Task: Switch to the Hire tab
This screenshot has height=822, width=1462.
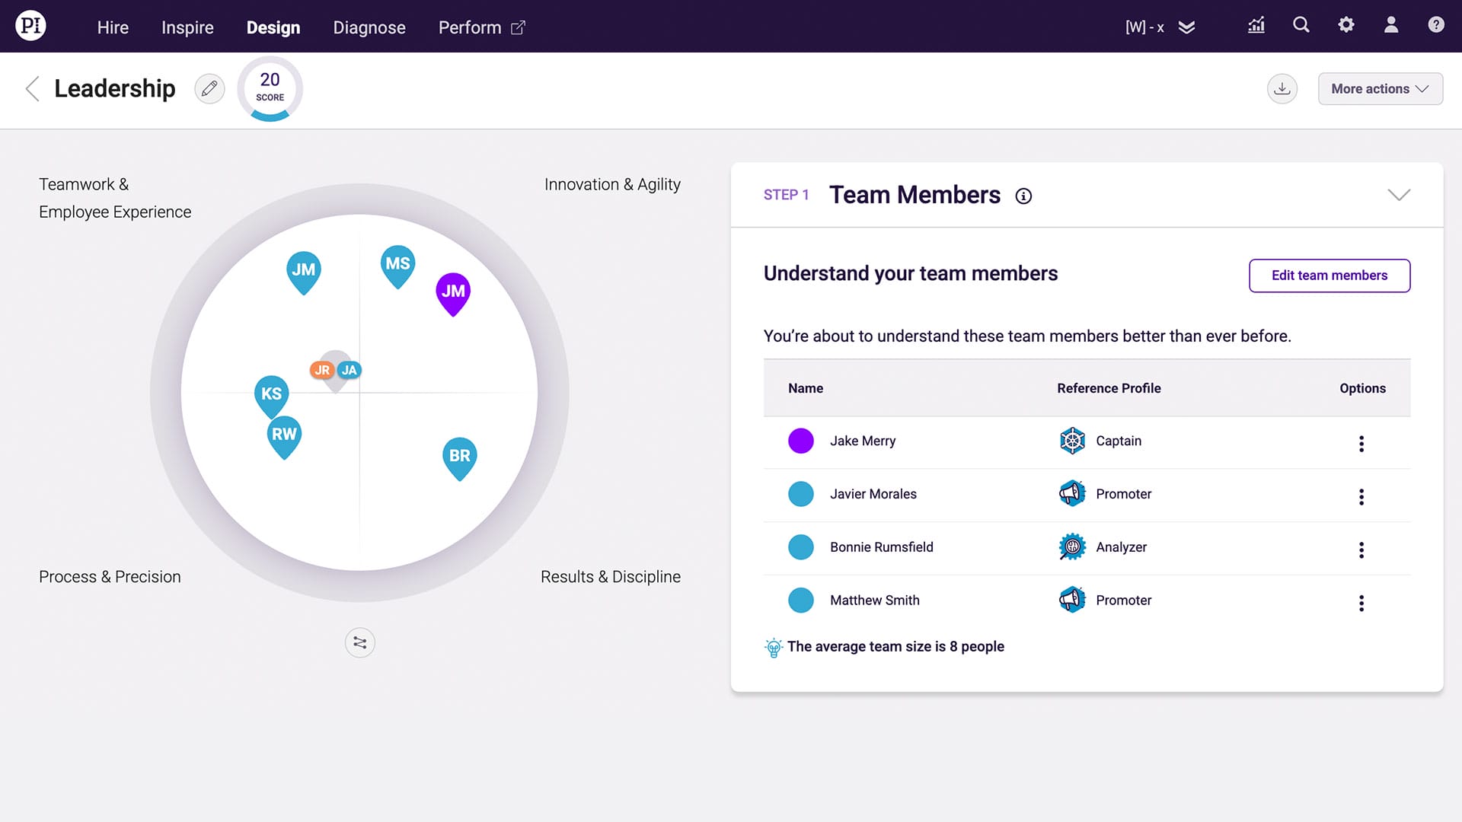Action: tap(113, 27)
